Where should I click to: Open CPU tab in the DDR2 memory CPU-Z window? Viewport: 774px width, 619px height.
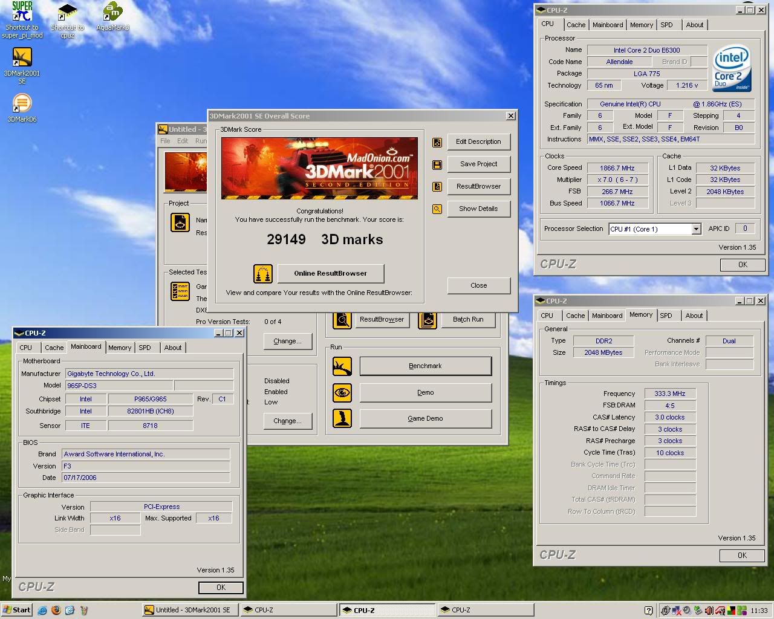tap(547, 316)
